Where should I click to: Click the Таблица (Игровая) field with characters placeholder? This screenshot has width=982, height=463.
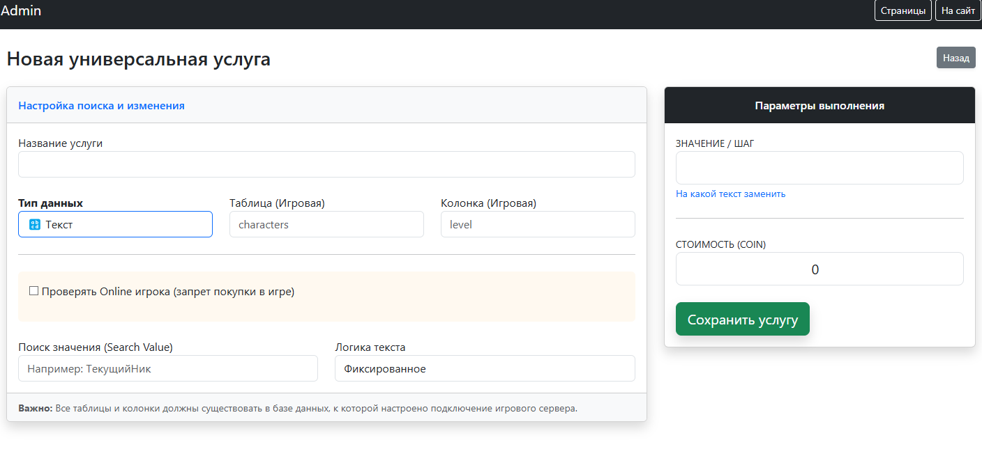pos(326,224)
